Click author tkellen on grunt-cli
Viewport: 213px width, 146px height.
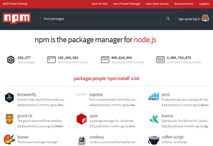(x=59, y=126)
